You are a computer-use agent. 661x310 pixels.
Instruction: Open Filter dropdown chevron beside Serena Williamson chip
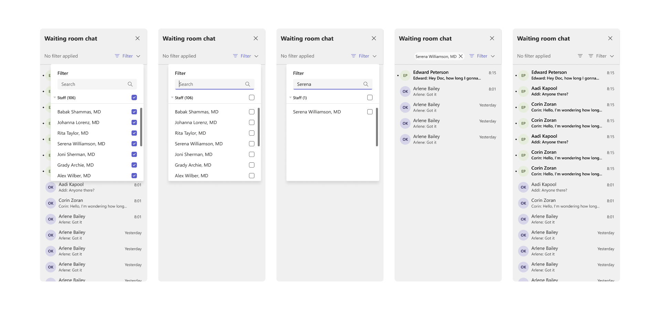[493, 56]
